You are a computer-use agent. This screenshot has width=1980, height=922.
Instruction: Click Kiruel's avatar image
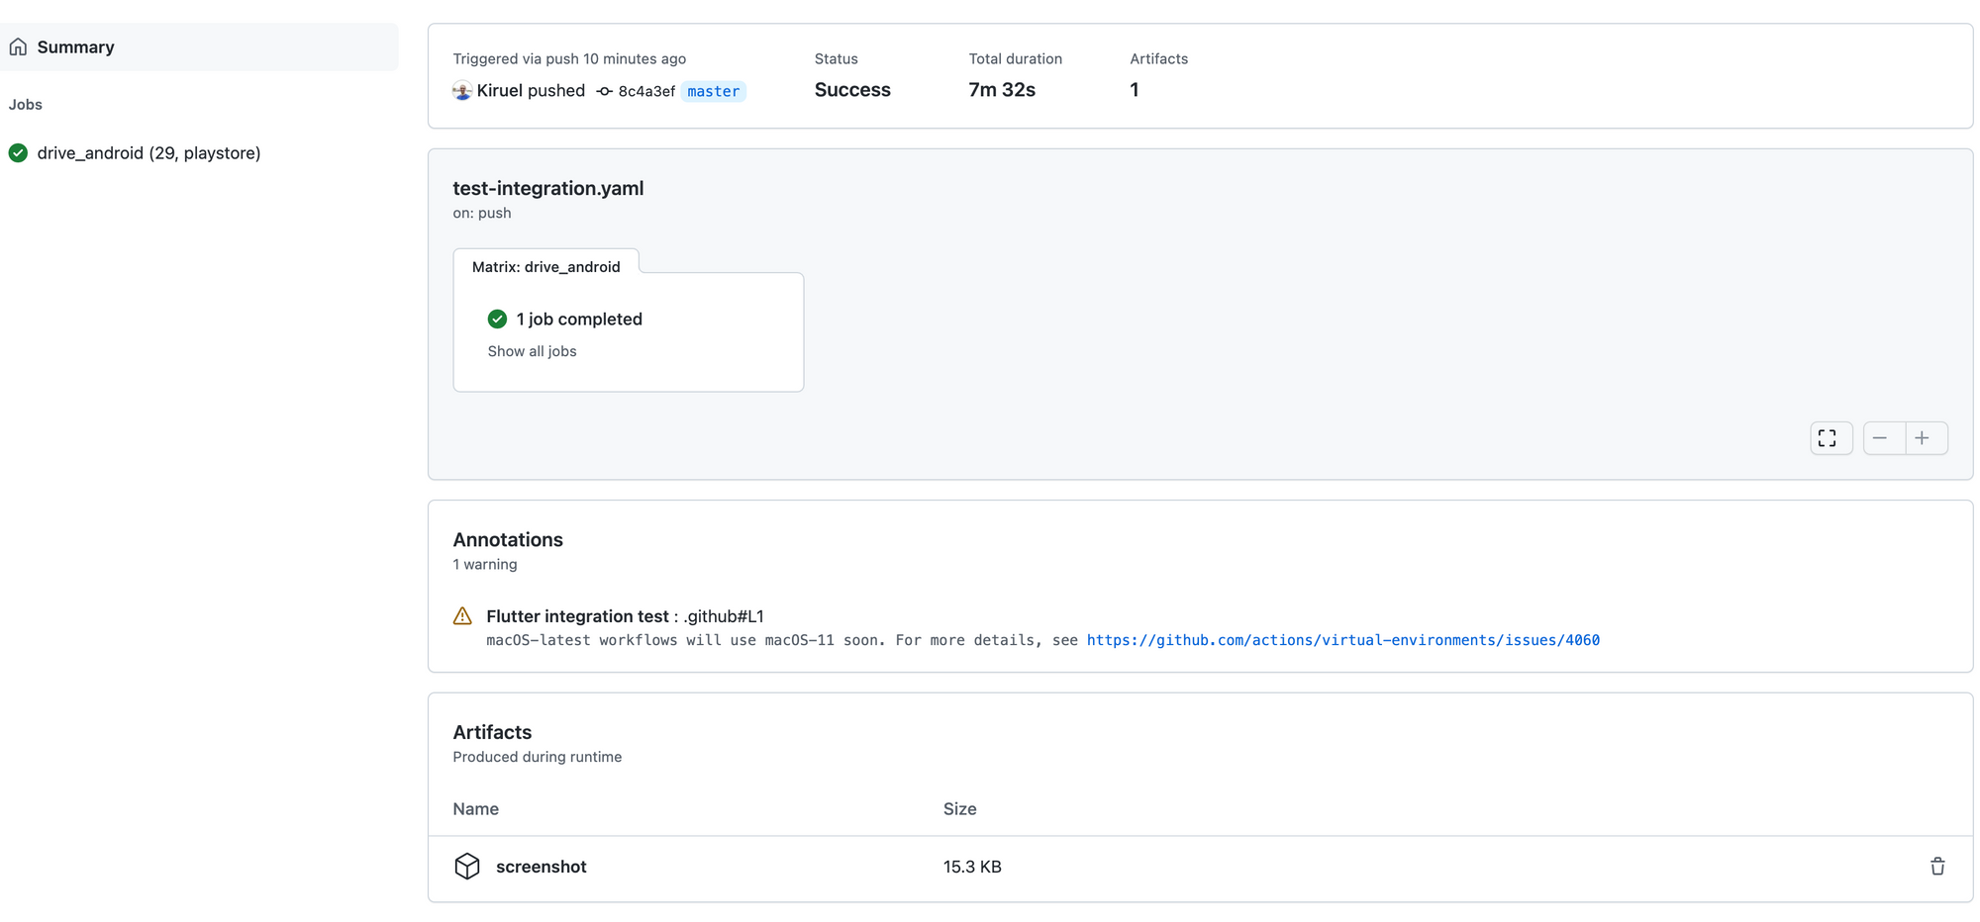[x=462, y=91]
